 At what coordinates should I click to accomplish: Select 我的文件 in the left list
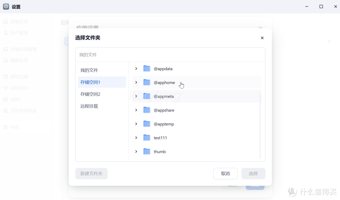tap(89, 70)
